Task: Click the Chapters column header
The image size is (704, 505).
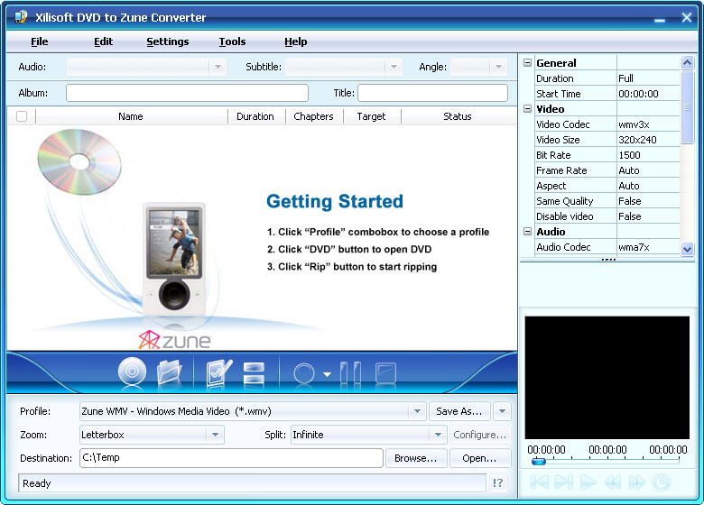Action: click(x=314, y=116)
